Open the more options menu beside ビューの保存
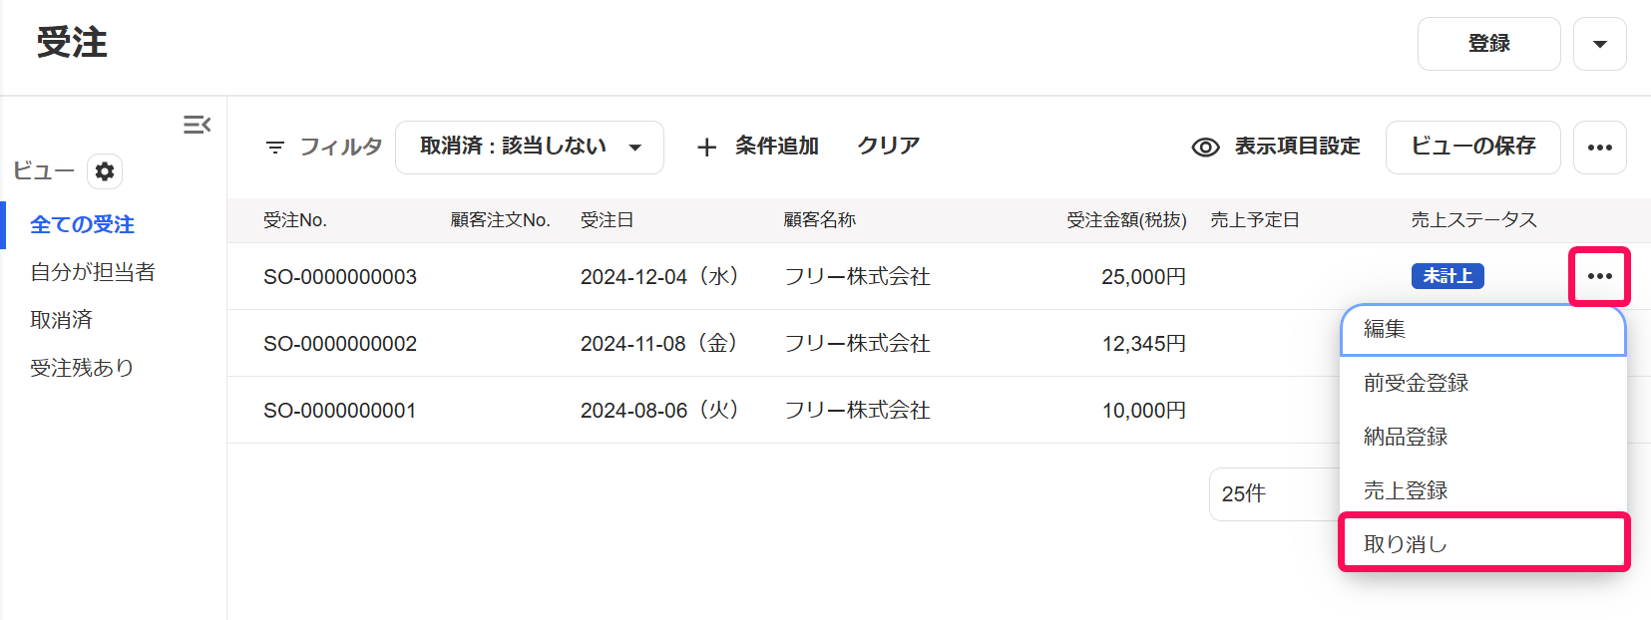This screenshot has height=620, width=1651. click(1599, 148)
